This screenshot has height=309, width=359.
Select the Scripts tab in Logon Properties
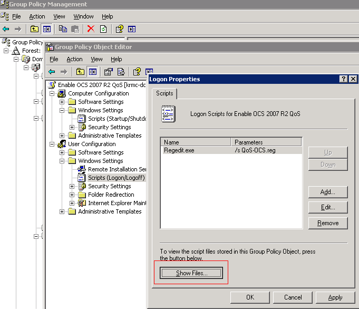tap(166, 93)
